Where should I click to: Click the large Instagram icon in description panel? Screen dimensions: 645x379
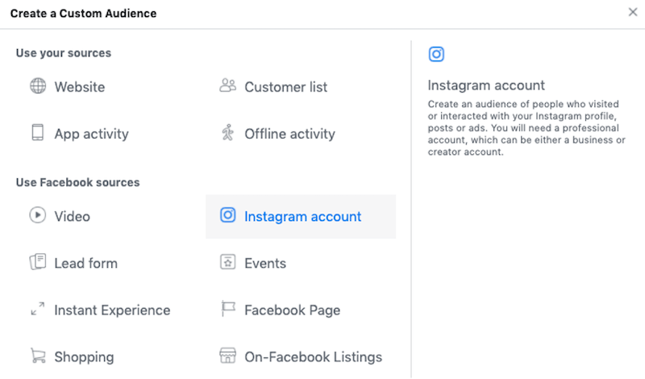coord(436,55)
